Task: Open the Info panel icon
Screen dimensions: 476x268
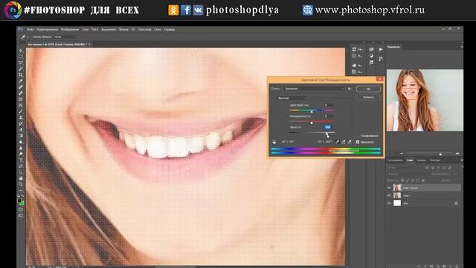Action: 354,56
